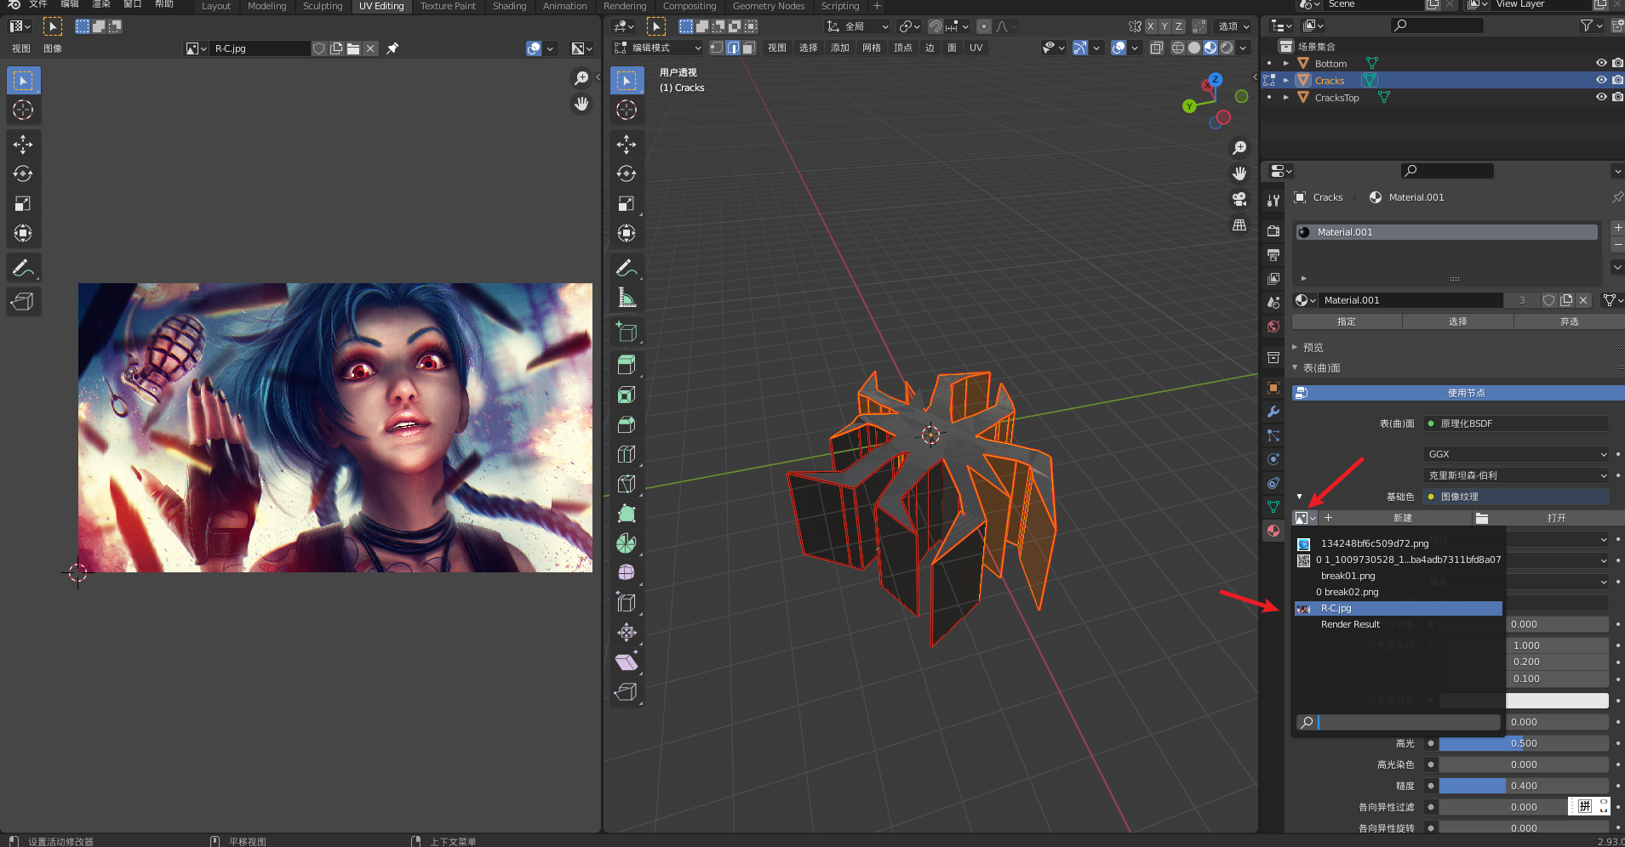Select the Add Cube tool
The image size is (1625, 847).
(627, 333)
